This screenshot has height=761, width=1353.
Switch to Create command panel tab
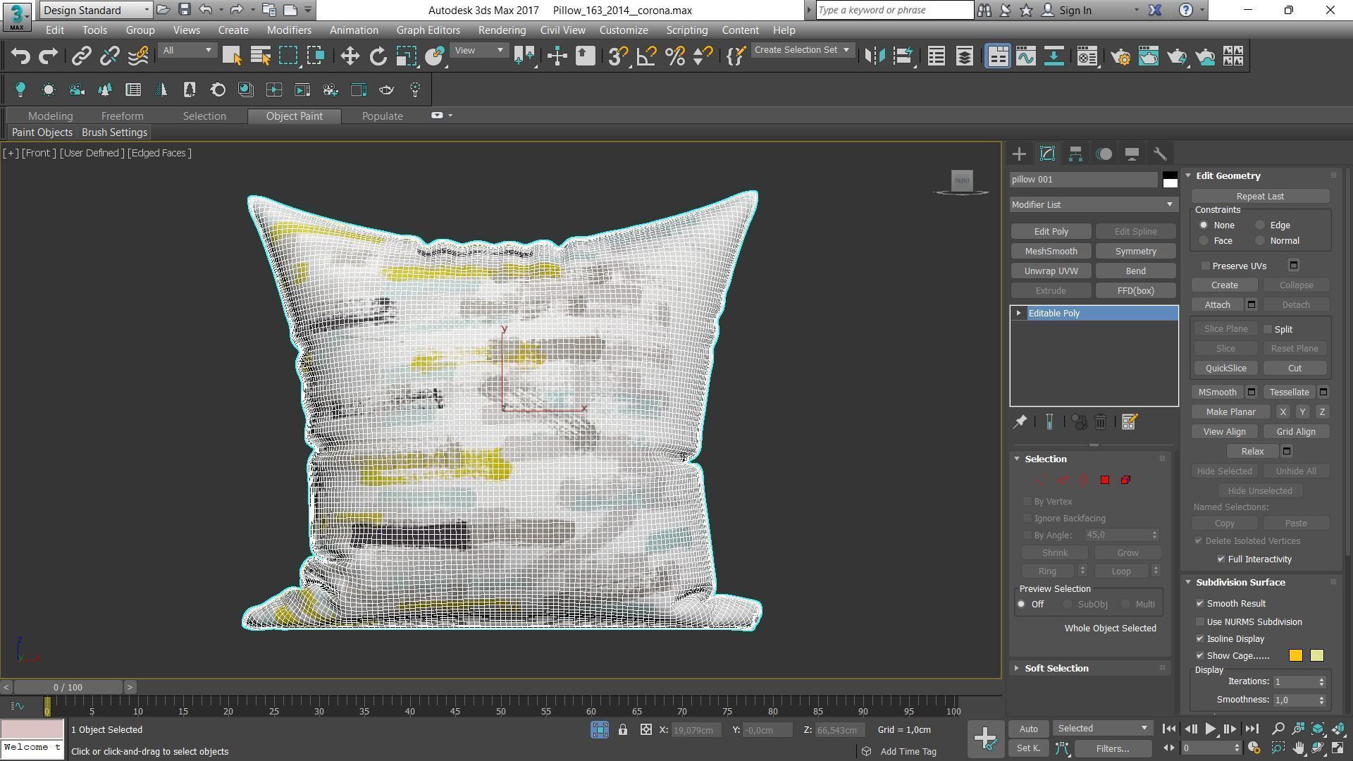[x=1019, y=154]
